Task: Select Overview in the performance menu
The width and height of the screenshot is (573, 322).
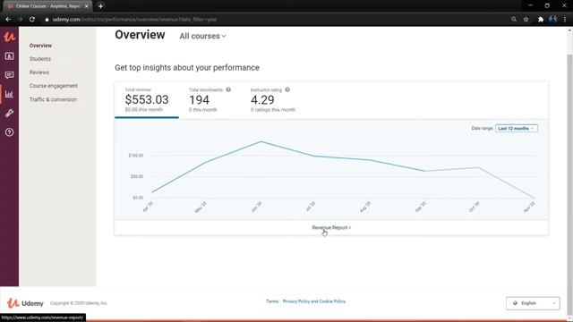Action: (x=40, y=46)
